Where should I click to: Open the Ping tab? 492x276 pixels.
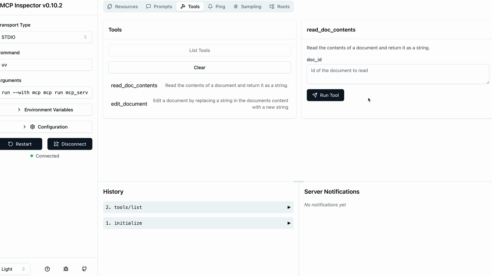coord(217,6)
